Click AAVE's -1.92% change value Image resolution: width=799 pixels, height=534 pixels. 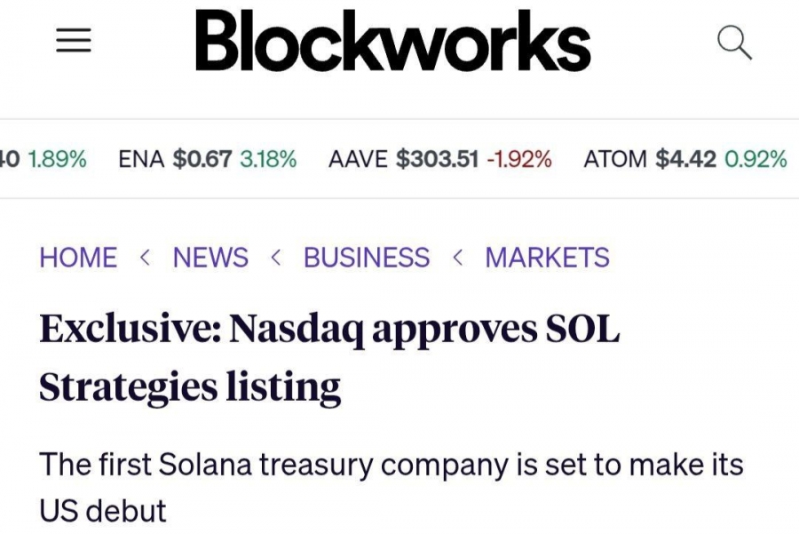520,159
